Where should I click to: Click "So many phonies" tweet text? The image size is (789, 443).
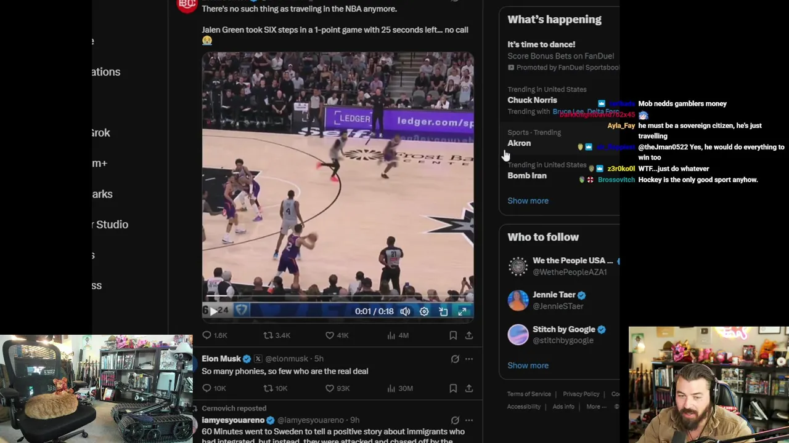(x=285, y=371)
